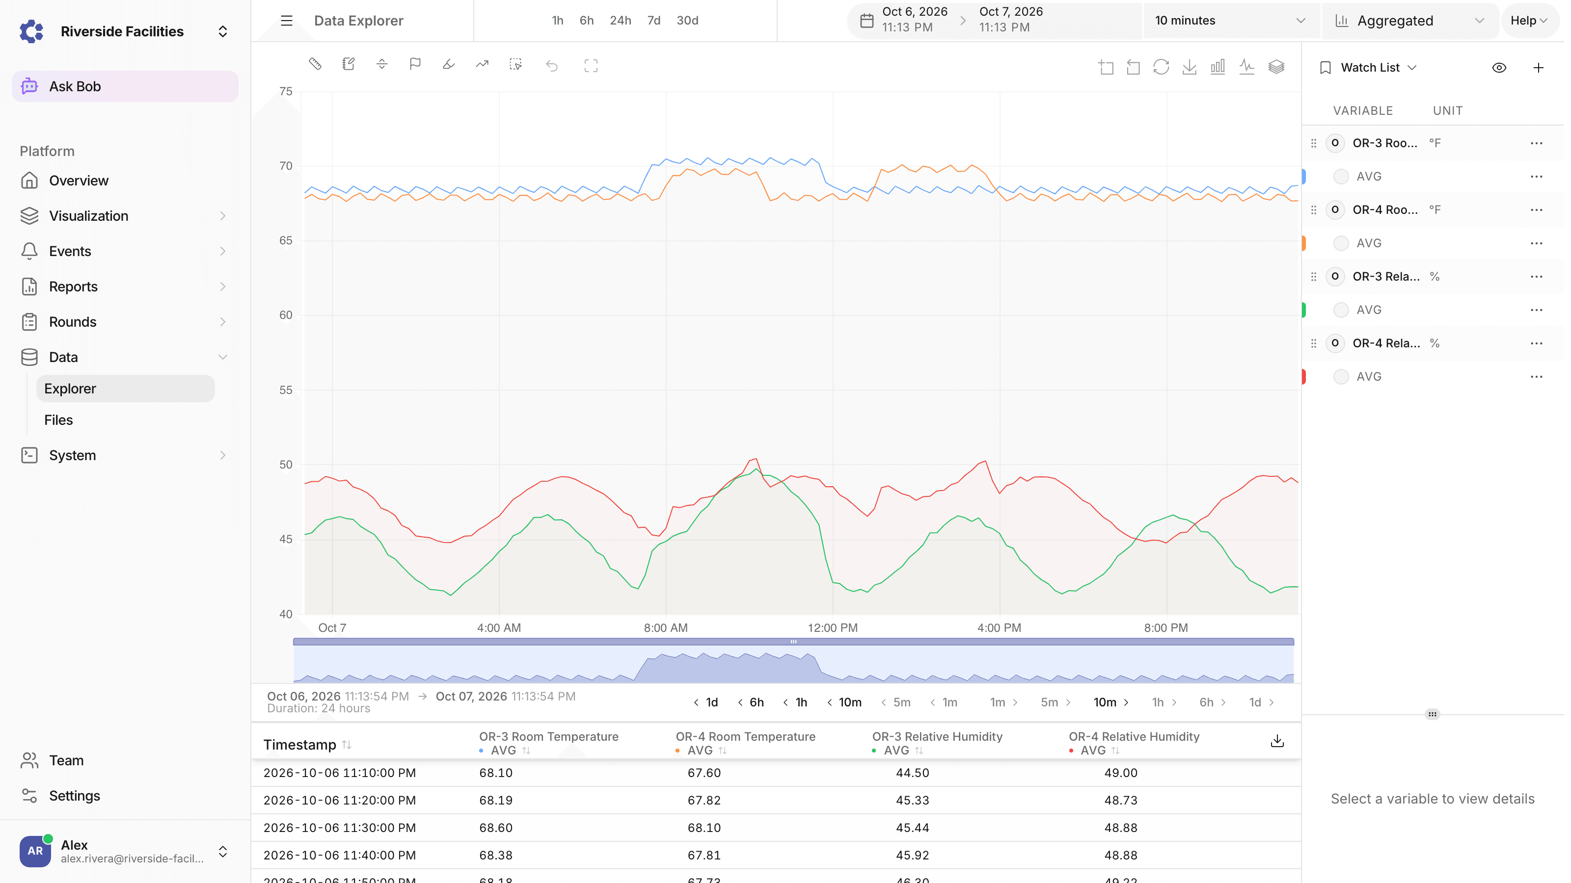Click the annotation note edit icon

[349, 64]
